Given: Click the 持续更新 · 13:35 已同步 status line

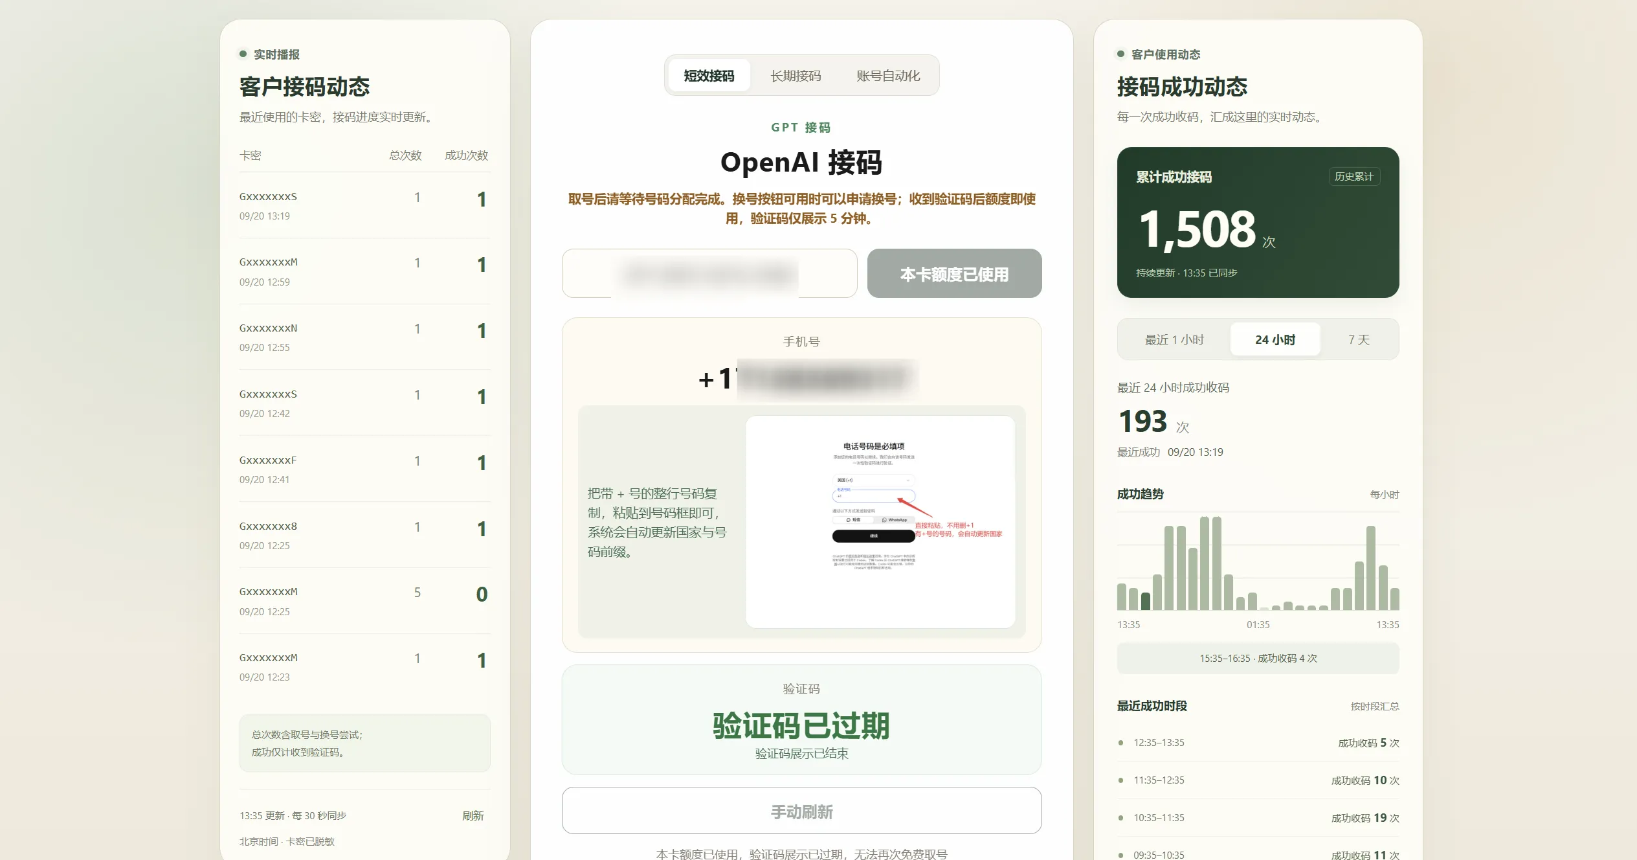Looking at the screenshot, I should (1186, 273).
